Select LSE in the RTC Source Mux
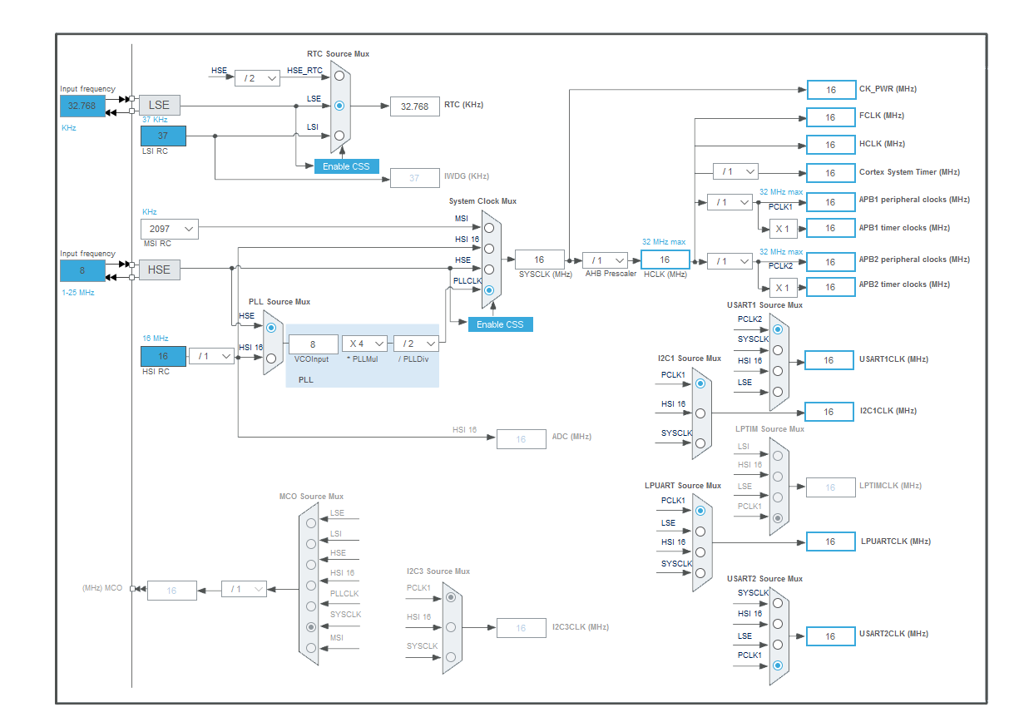 coord(339,105)
